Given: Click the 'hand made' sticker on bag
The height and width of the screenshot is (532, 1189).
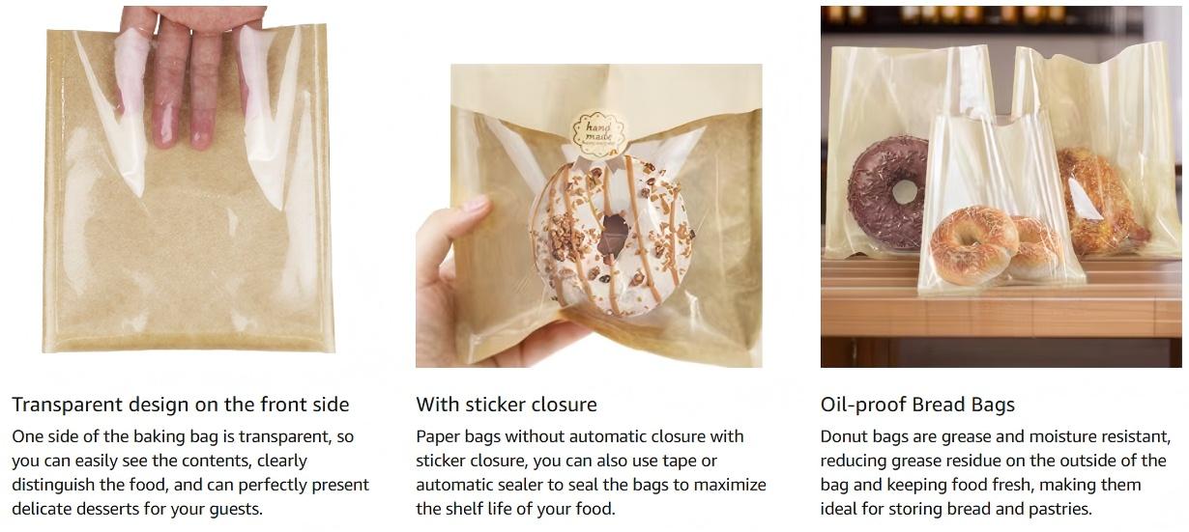Looking at the screenshot, I should (x=591, y=133).
